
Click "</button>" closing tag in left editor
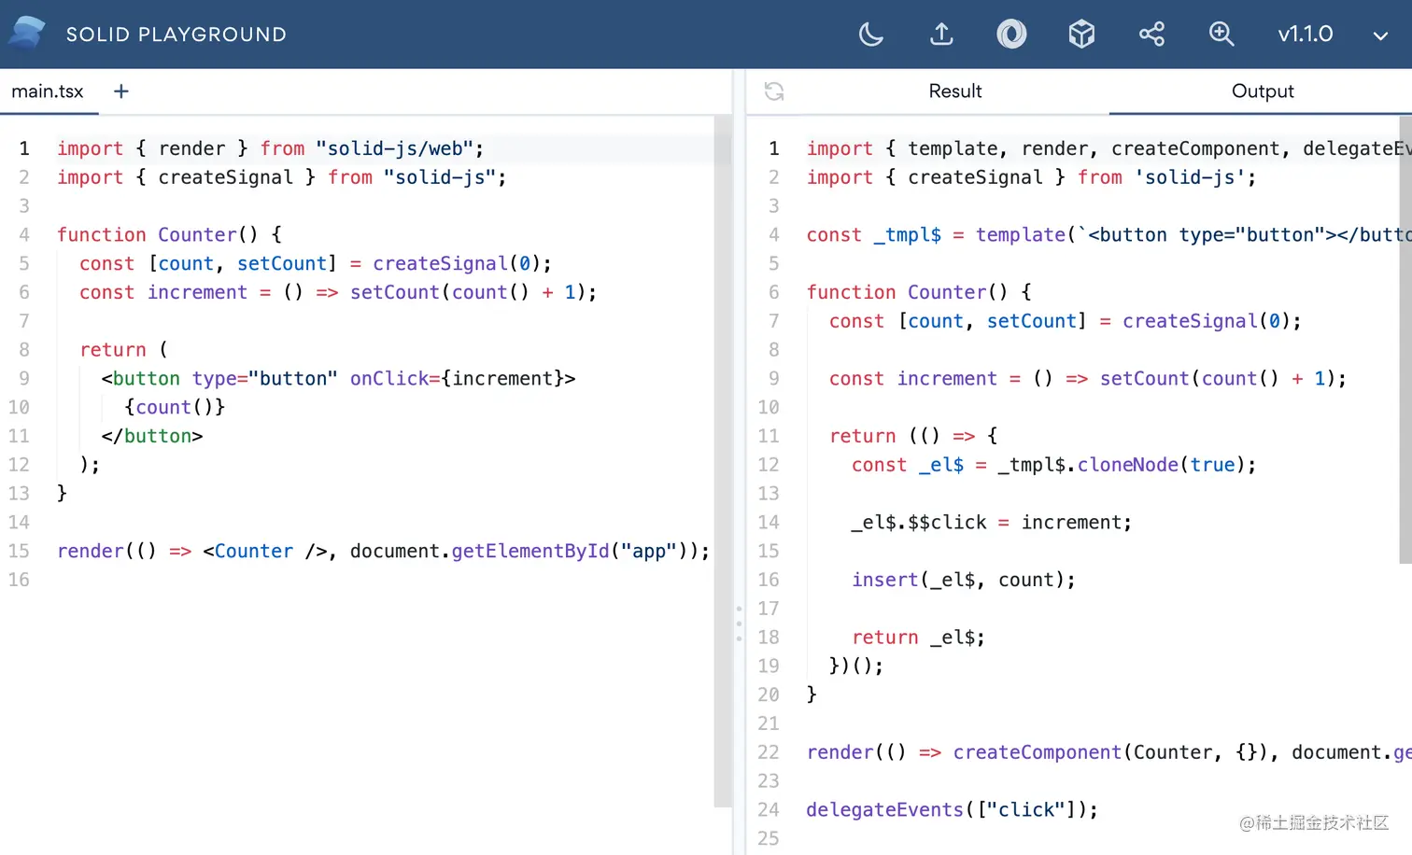tap(152, 436)
